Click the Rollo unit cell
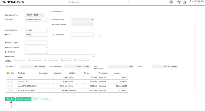 [x=76, y=86]
